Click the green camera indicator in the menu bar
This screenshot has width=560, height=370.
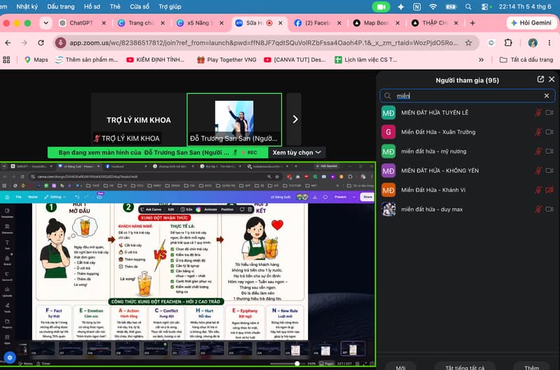381,6
